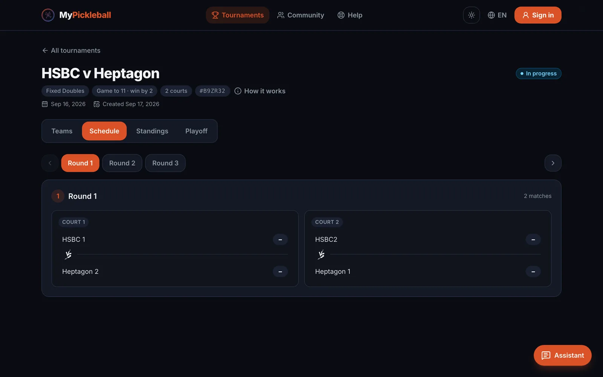This screenshot has height=377, width=603.
Task: Click the round number 1 circle badge
Action: (x=58, y=196)
